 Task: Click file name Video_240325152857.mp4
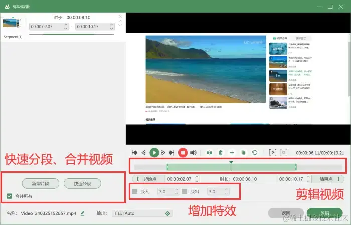pyautogui.click(x=49, y=213)
